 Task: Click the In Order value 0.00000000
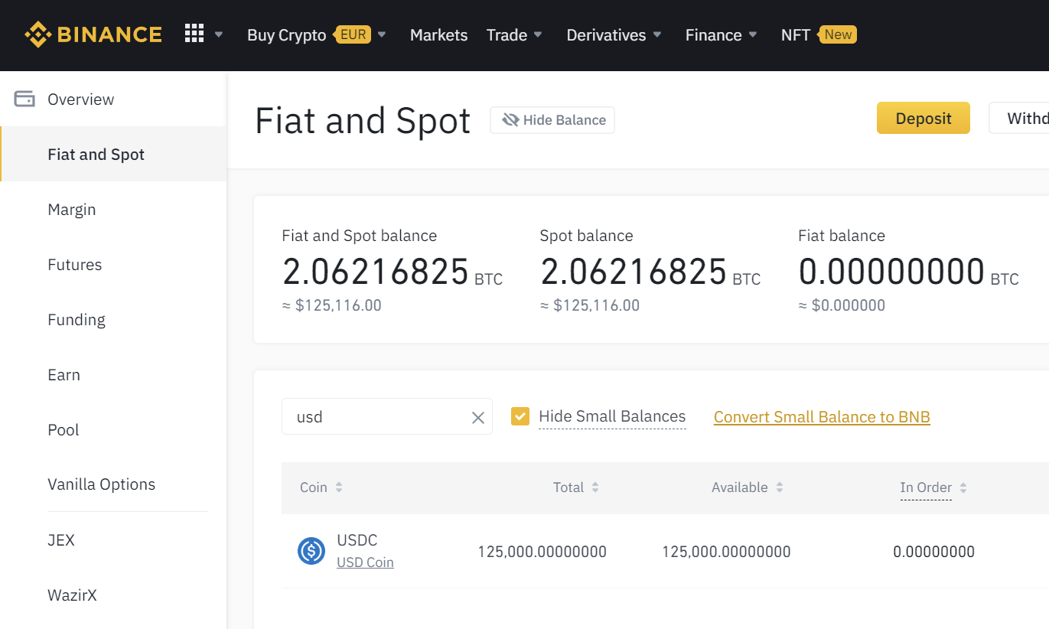click(x=933, y=552)
